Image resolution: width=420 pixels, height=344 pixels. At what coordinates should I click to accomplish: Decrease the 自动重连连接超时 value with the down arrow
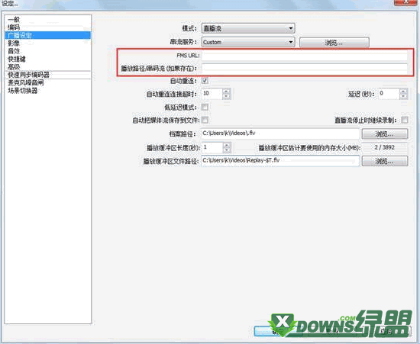click(226, 97)
